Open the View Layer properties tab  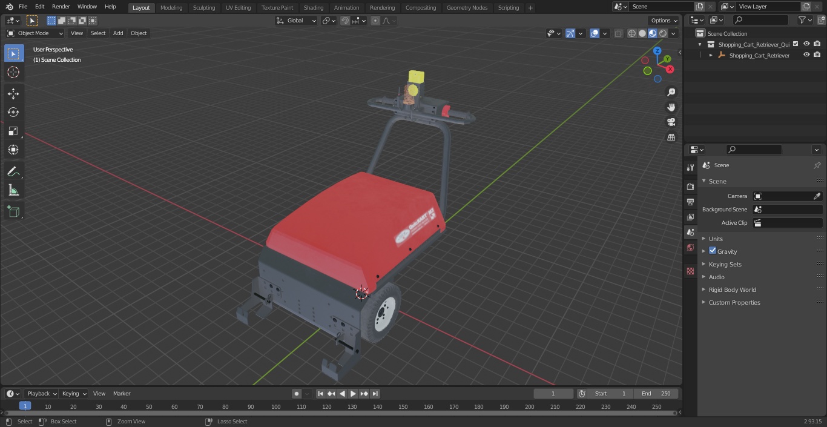(x=690, y=217)
